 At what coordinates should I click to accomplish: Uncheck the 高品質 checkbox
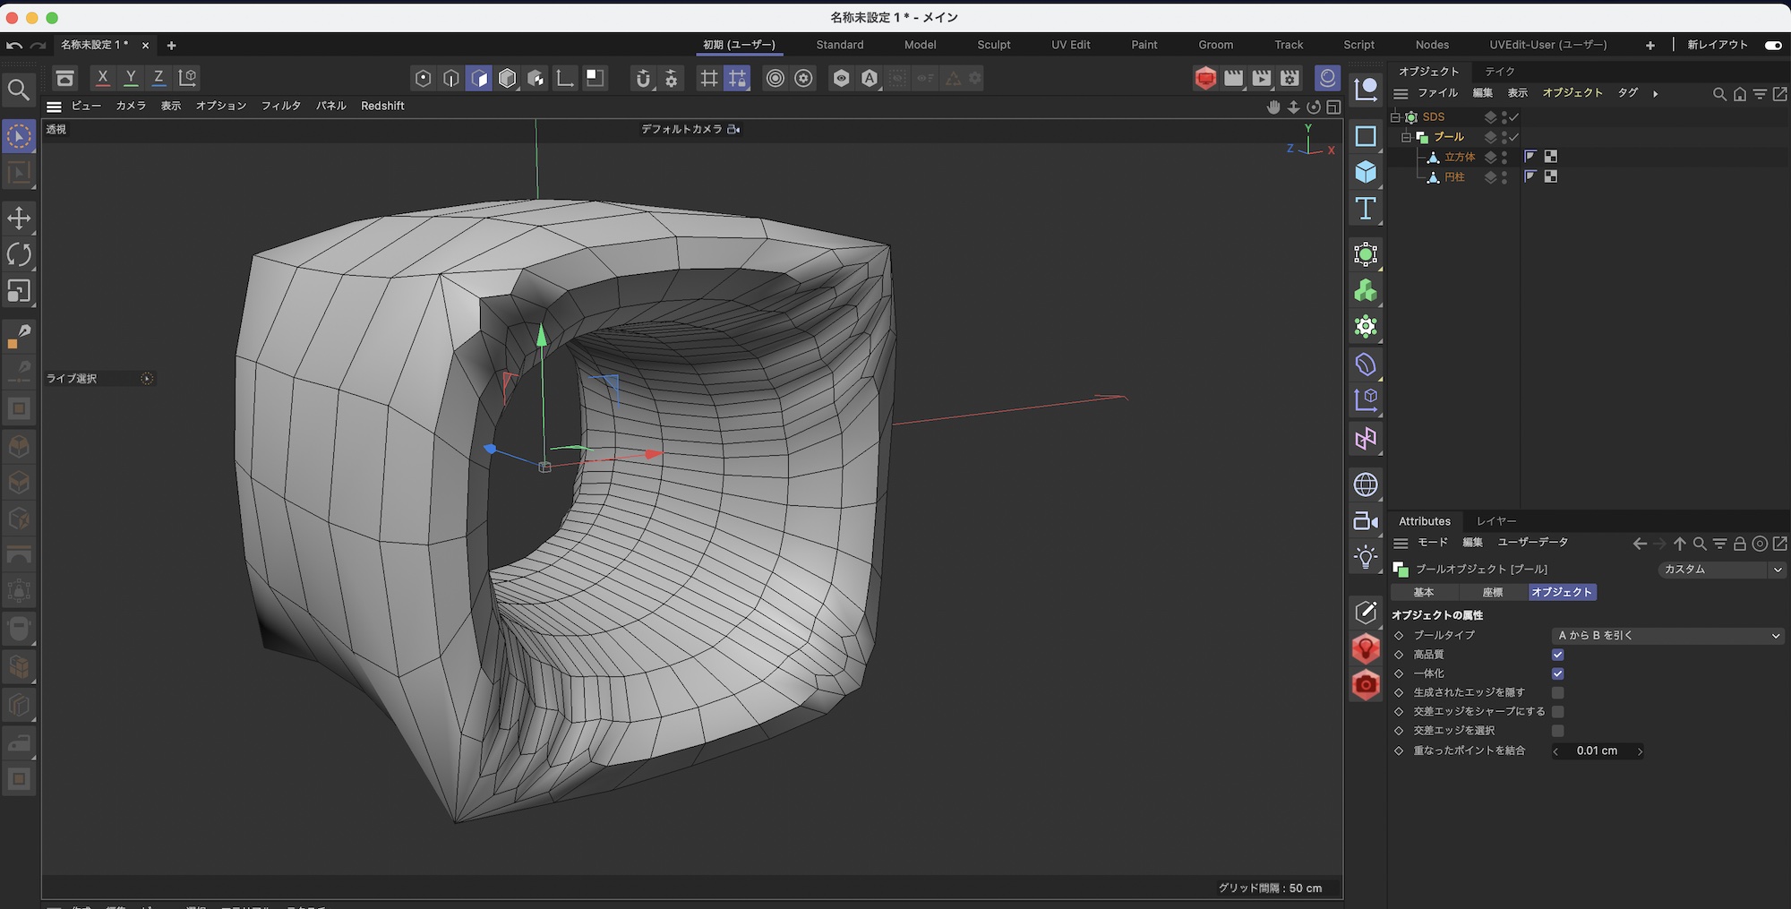(1557, 655)
